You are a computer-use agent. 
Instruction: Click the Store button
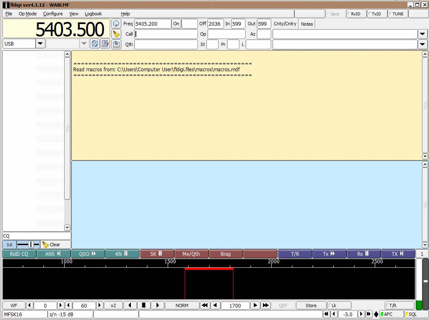pos(311,305)
